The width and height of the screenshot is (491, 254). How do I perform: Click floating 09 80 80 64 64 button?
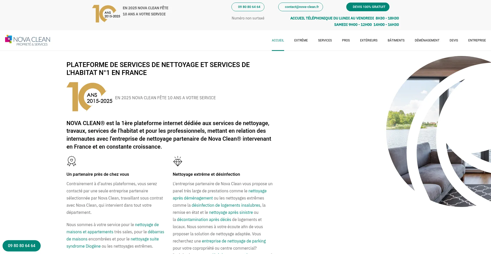[21, 246]
